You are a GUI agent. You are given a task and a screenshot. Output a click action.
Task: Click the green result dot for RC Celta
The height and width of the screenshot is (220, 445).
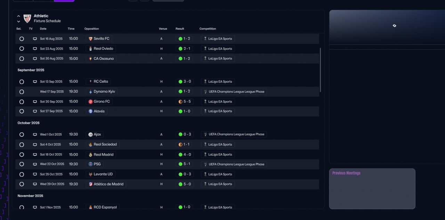click(180, 82)
